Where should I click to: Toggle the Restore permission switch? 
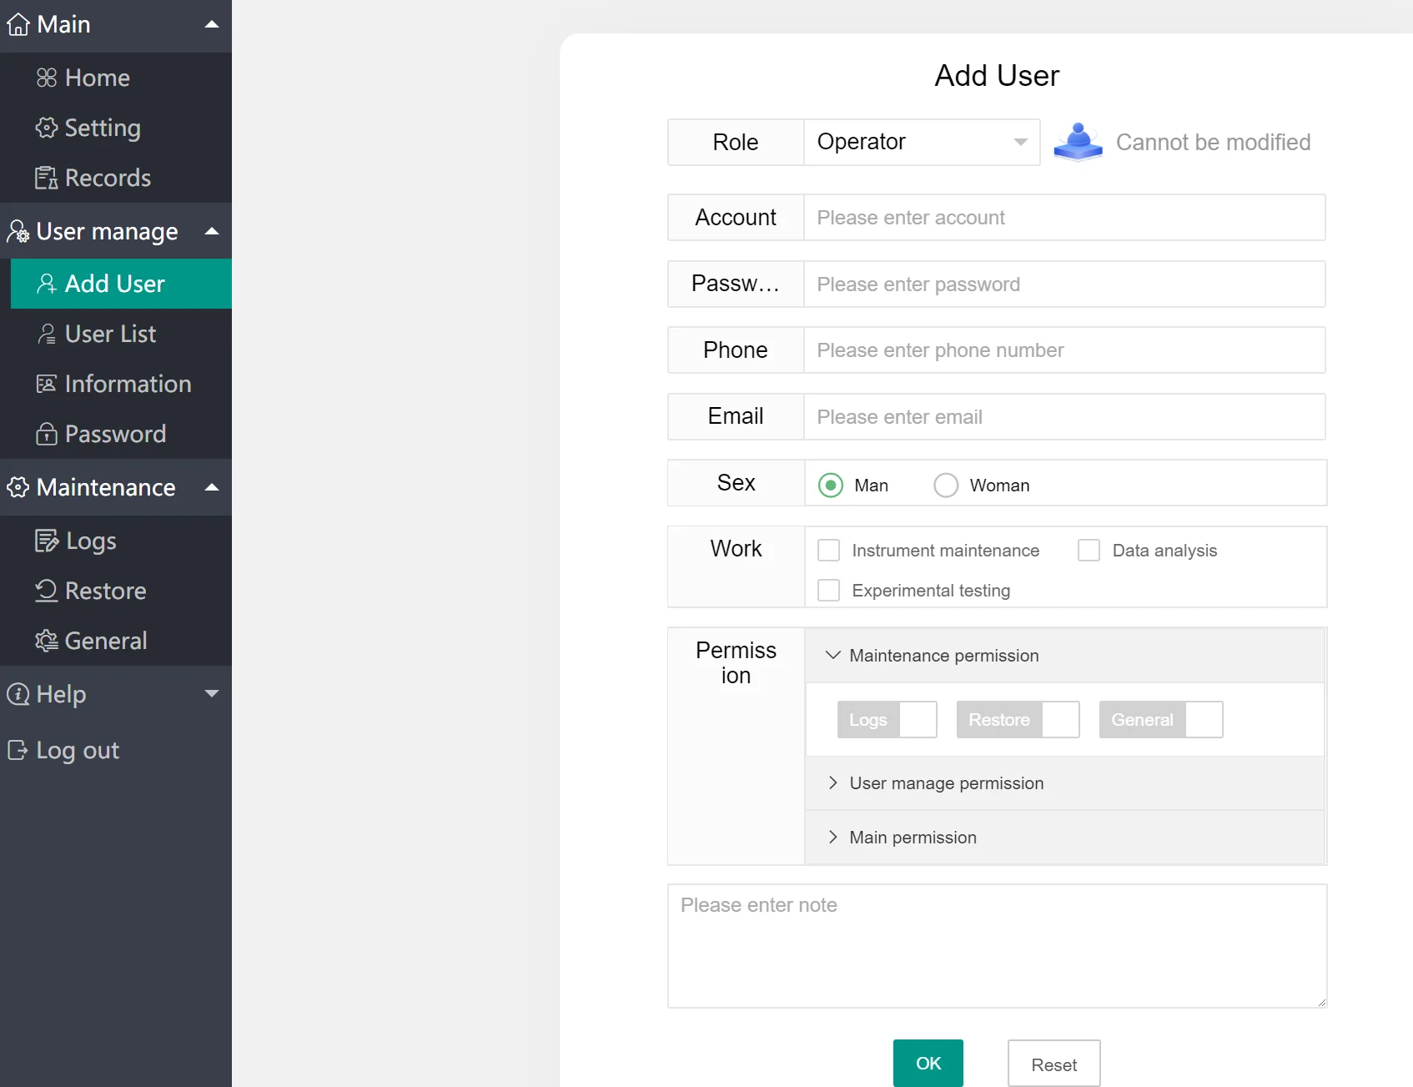click(x=1018, y=720)
